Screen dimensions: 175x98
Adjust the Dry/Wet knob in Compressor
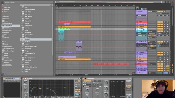(x=129, y=97)
